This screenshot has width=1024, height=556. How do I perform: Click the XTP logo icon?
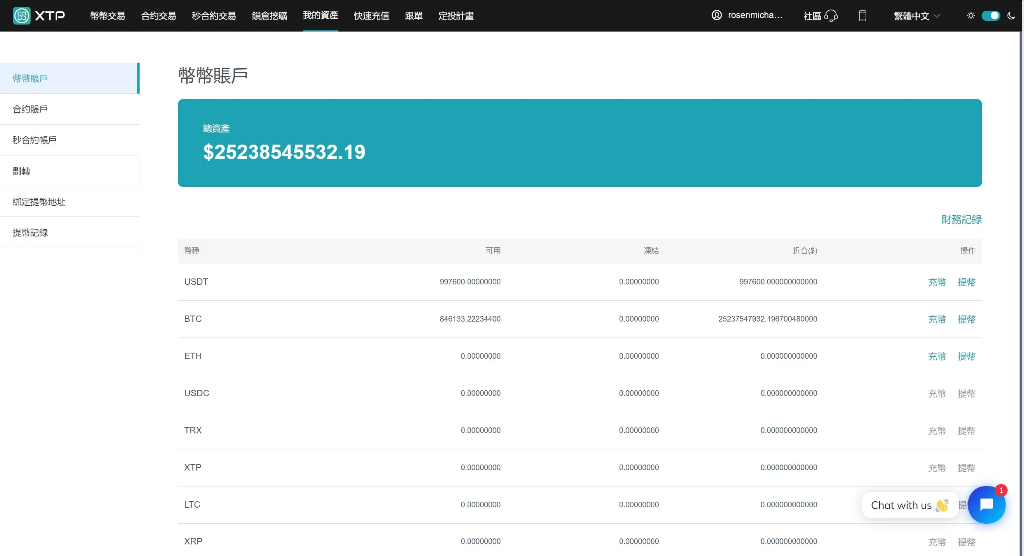(22, 16)
